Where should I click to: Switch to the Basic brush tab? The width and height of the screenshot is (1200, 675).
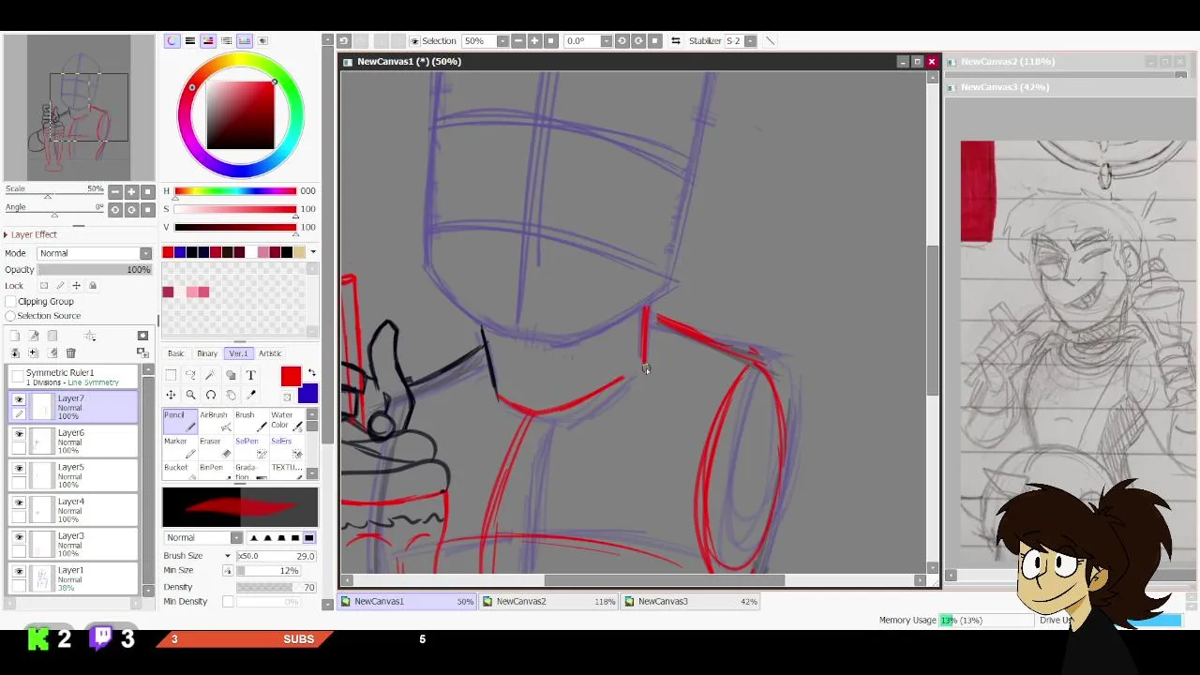(175, 353)
